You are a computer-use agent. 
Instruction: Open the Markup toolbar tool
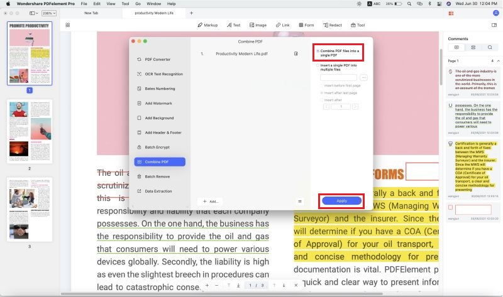coord(207,25)
